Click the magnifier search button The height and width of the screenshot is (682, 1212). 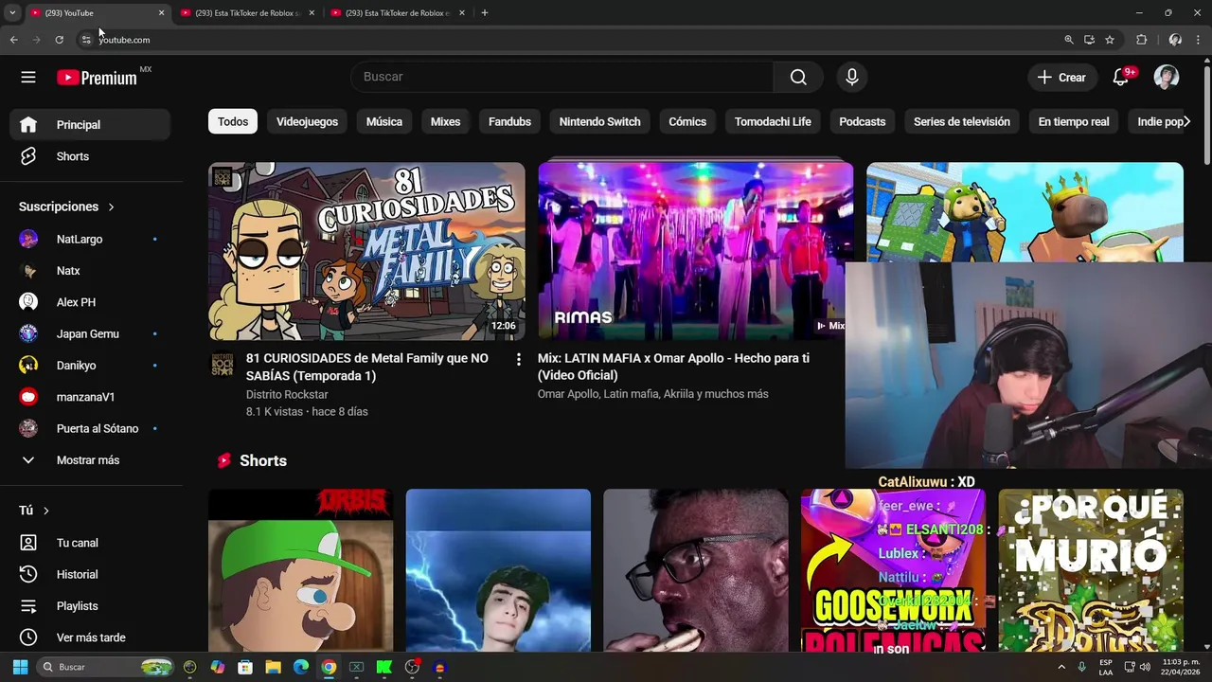click(x=798, y=77)
